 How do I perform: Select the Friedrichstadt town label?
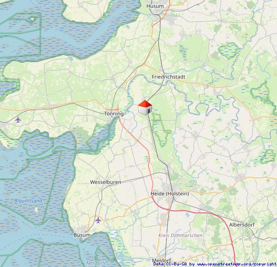(x=169, y=77)
